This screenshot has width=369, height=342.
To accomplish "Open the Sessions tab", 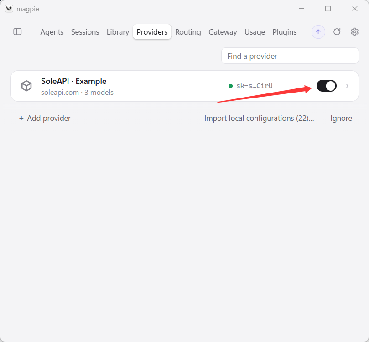I will click(x=85, y=32).
